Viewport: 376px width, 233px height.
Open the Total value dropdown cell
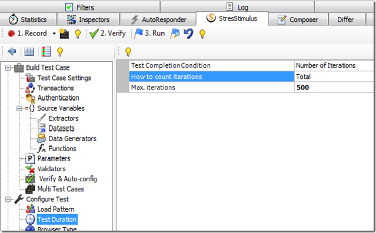pos(334,76)
